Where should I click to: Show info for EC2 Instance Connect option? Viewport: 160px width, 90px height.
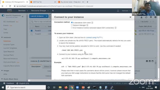(x=115, y=28)
